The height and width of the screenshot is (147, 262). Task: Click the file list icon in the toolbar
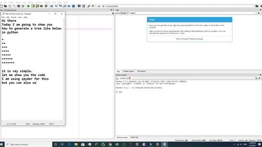pyautogui.click(x=18, y=6)
